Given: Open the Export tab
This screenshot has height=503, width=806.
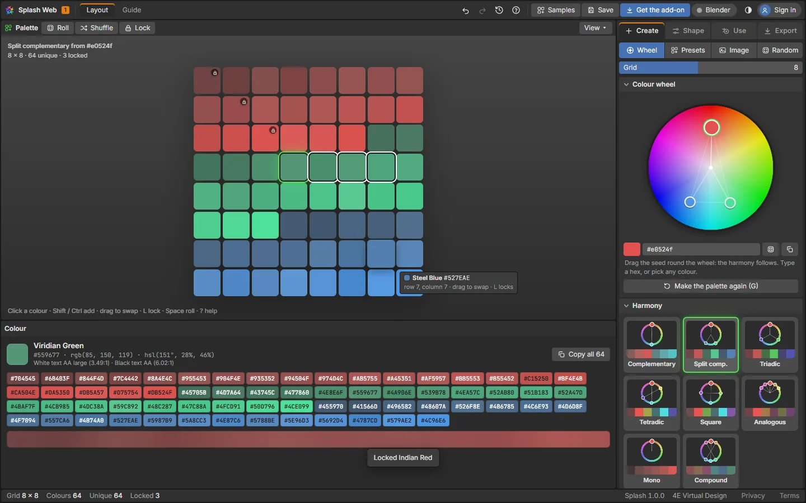Looking at the screenshot, I should pyautogui.click(x=780, y=31).
